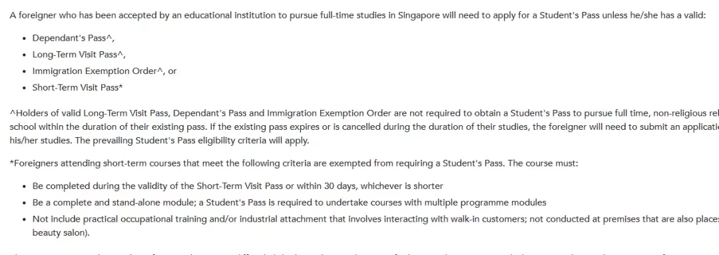This screenshot has height=255, width=719.
Task: Click the bullet "Not include practical occupational training"
Action: pos(375,219)
